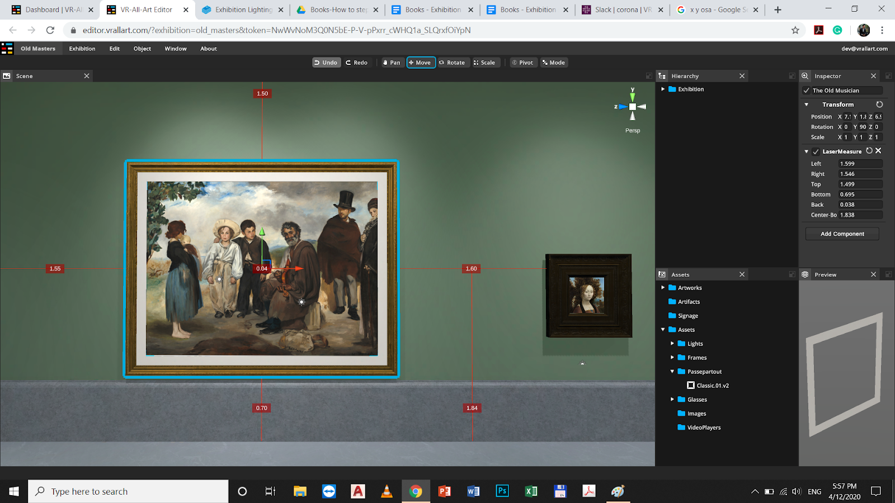Click the Redo button
The image size is (895, 503).
(357, 63)
